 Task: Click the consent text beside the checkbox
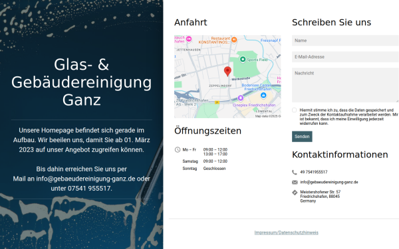coord(348,117)
